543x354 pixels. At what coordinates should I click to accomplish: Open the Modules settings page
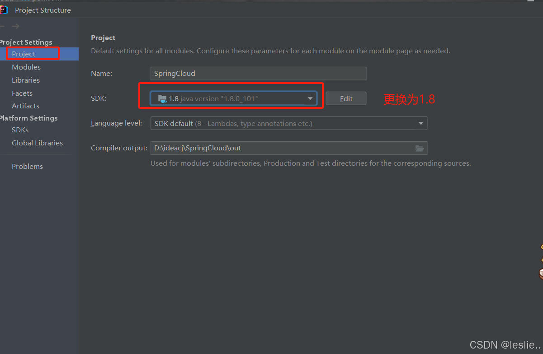click(26, 67)
